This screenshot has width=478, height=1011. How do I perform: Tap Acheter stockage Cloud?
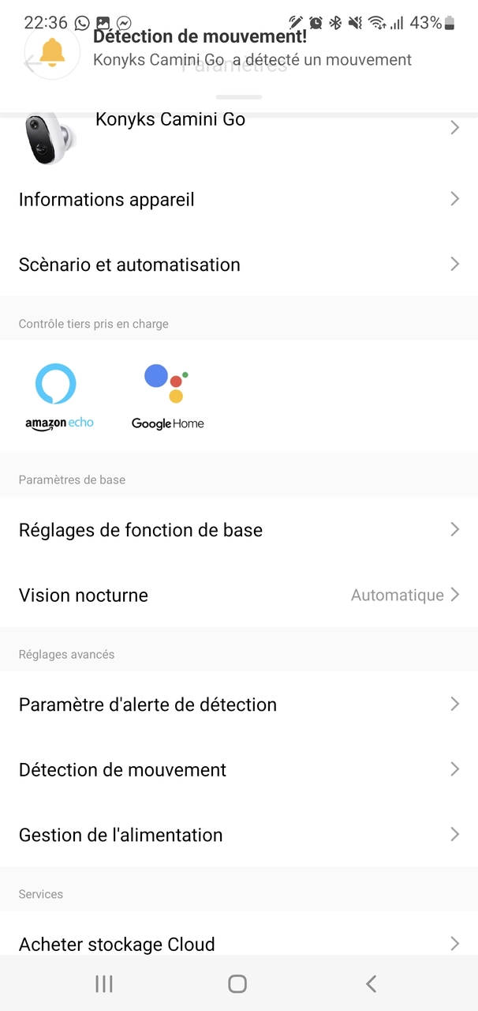117,944
